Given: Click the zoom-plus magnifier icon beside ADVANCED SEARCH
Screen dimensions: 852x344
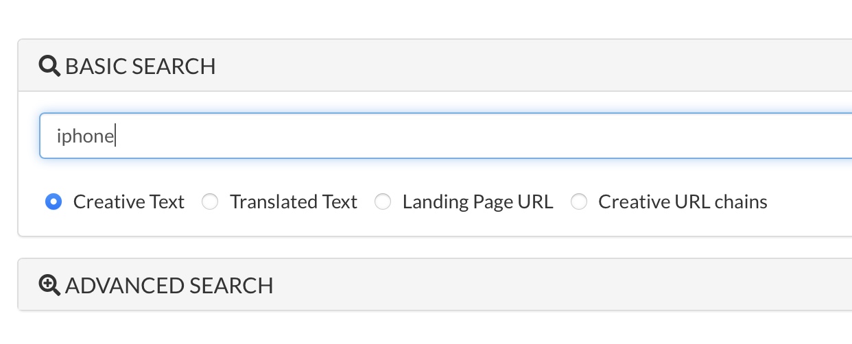Looking at the screenshot, I should [50, 285].
